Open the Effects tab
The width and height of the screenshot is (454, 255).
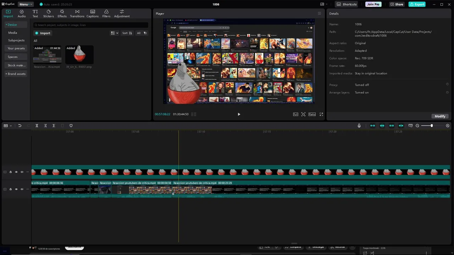[62, 14]
